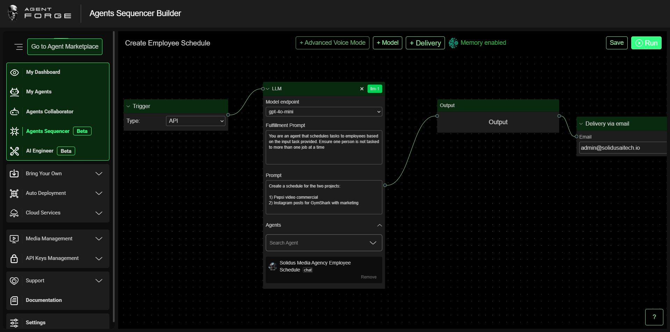Click the Agents Collaborator icon
The image size is (670, 332).
14,112
